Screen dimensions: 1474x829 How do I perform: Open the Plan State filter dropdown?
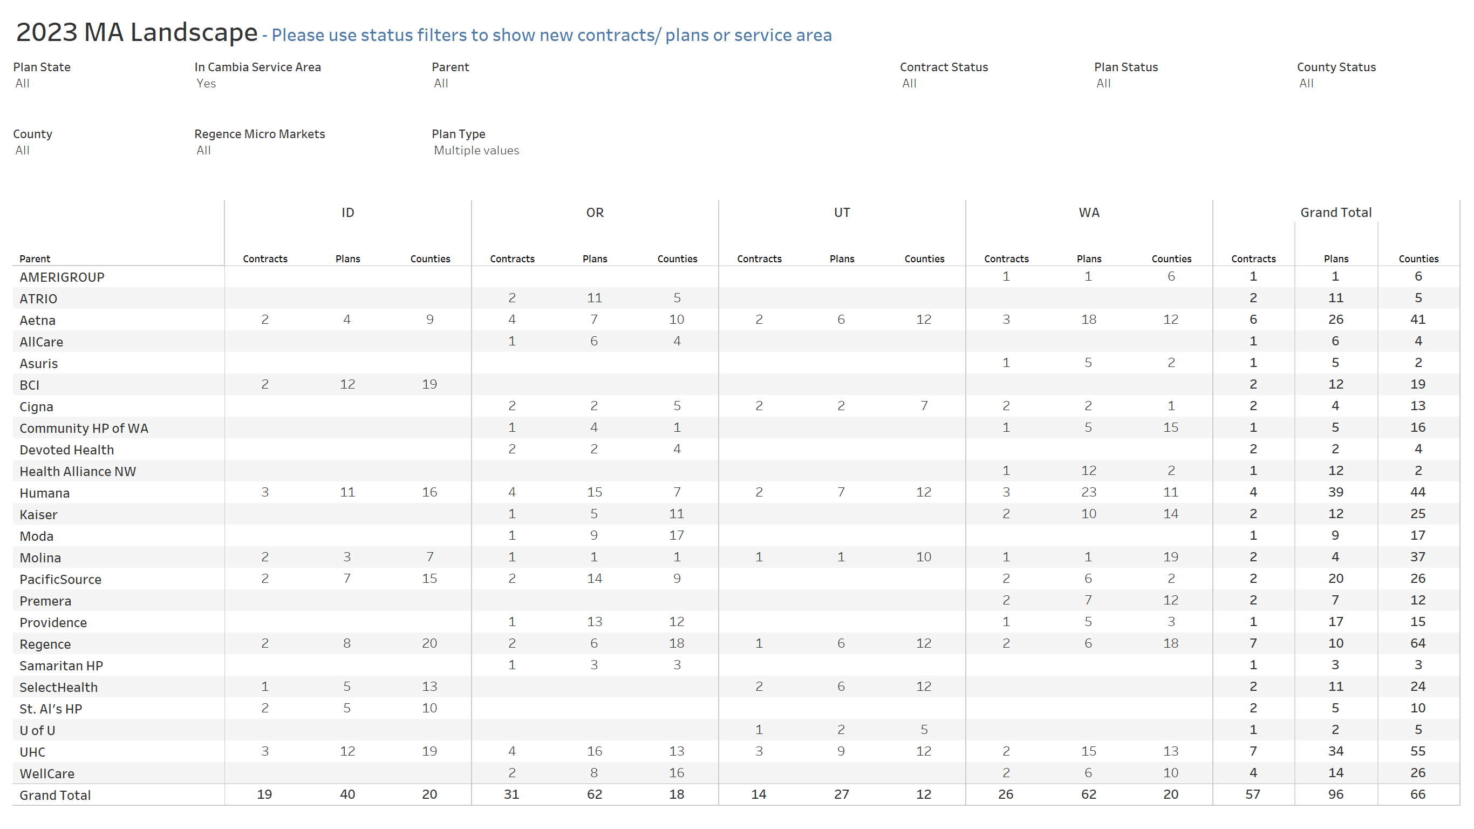tap(23, 84)
